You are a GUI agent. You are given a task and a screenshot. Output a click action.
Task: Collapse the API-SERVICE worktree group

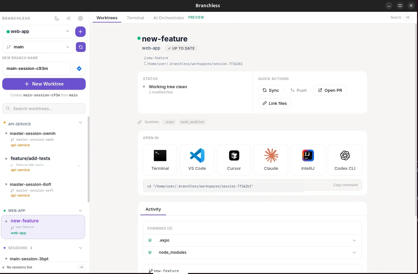click(80, 123)
